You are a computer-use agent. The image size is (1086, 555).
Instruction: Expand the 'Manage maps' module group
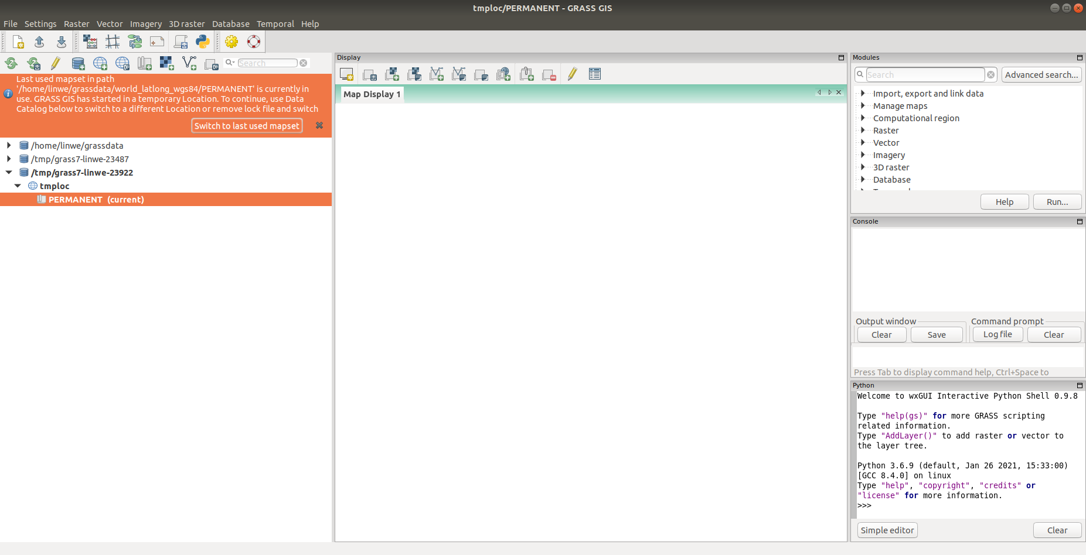863,105
